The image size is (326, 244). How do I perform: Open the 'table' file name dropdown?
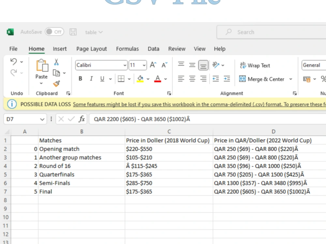coord(94,32)
